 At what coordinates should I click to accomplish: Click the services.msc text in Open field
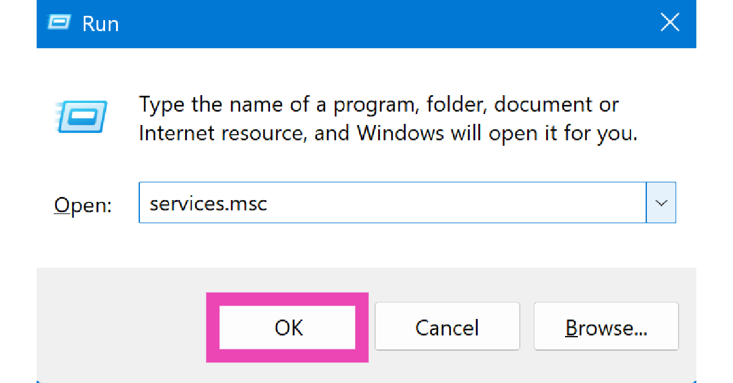tap(208, 202)
